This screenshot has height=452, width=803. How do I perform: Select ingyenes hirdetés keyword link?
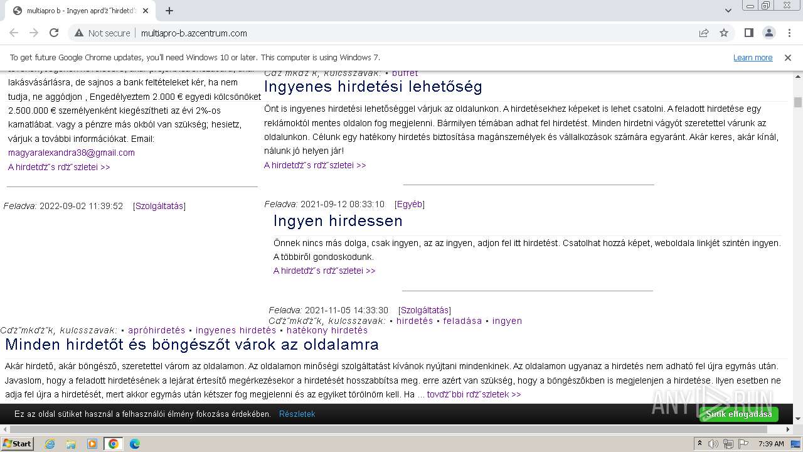coord(236,330)
